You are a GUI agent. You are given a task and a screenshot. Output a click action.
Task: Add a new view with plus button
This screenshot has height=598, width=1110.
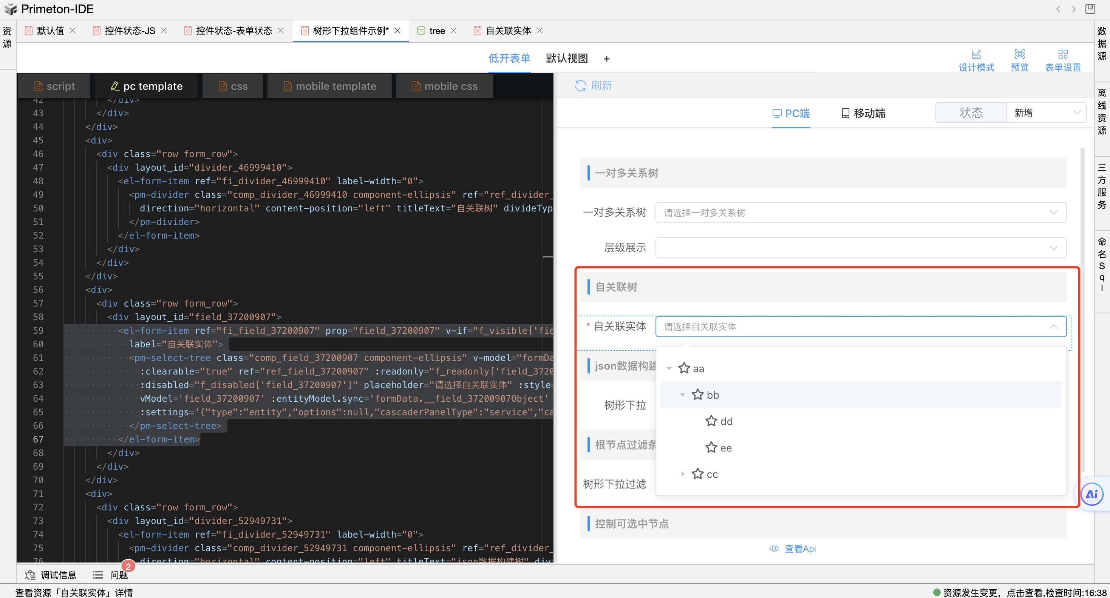606,59
